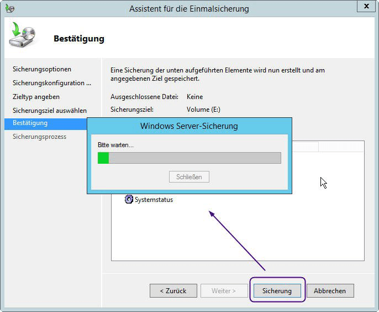Start the backup with the Sicherung button
Image resolution: width=379 pixels, height=312 pixels.
point(277,290)
